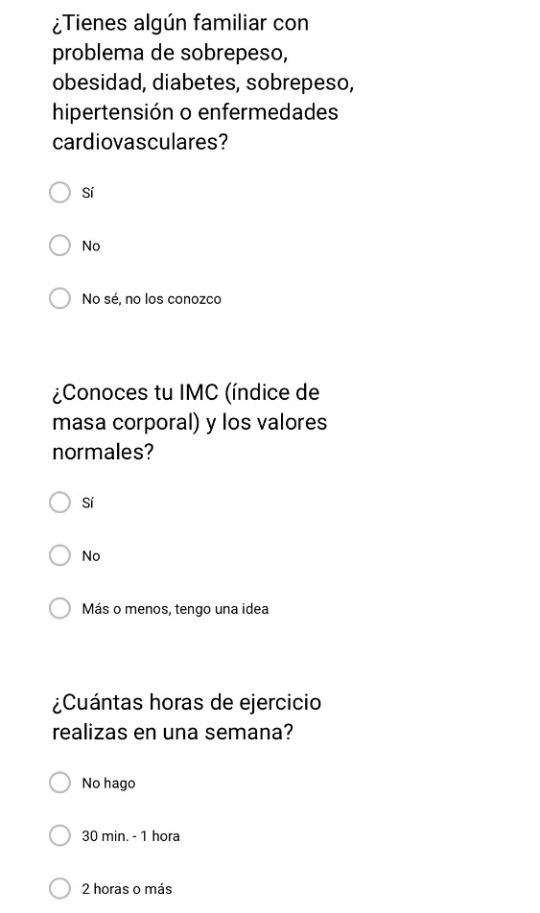Choose 'No sé, no los conozco' radio button
Screen dimensions: 540x913
[x=59, y=298]
